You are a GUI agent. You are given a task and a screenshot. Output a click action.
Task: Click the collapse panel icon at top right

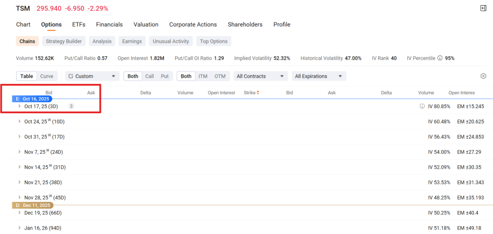pyautogui.click(x=483, y=8)
